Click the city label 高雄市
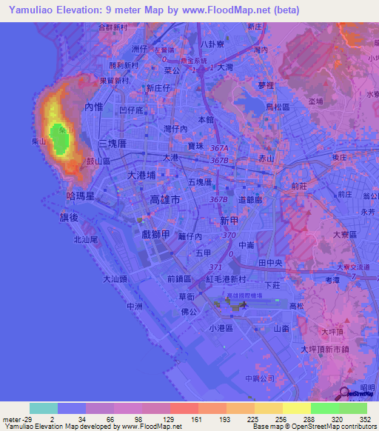Image resolution: width=379 pixels, height=431 pixels. tap(165, 199)
